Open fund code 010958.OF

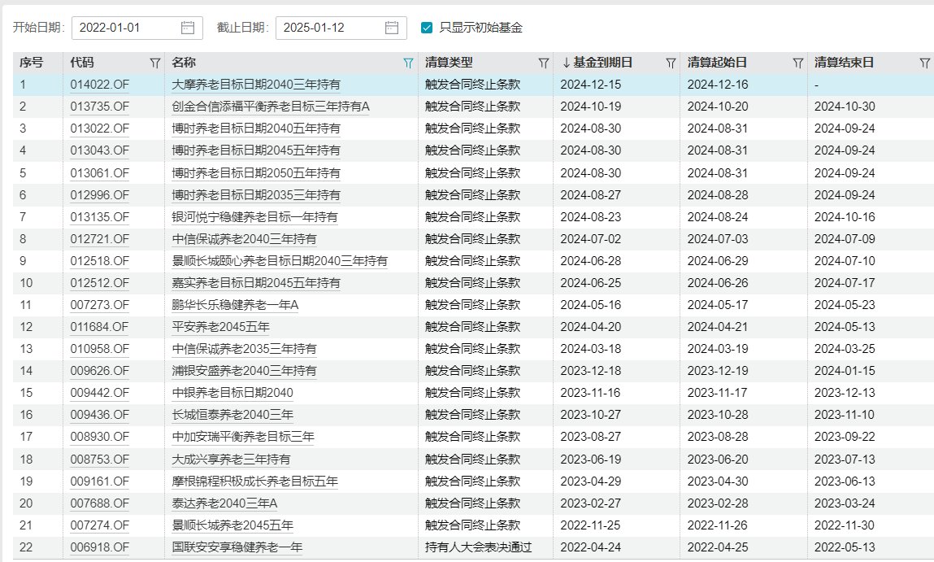click(99, 349)
